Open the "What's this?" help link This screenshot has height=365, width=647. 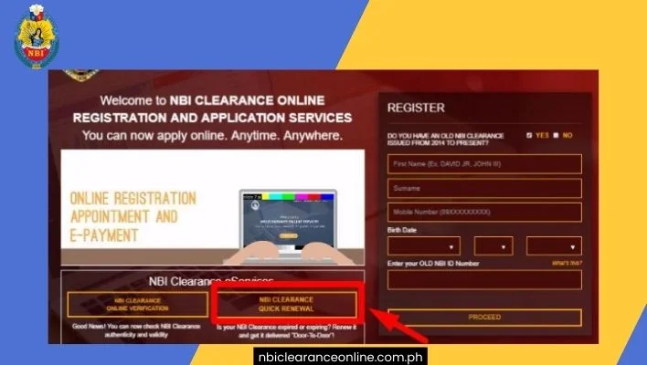(x=567, y=263)
